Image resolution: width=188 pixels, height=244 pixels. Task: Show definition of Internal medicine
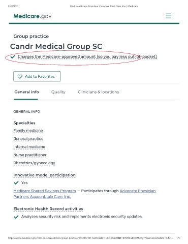coord(29,147)
